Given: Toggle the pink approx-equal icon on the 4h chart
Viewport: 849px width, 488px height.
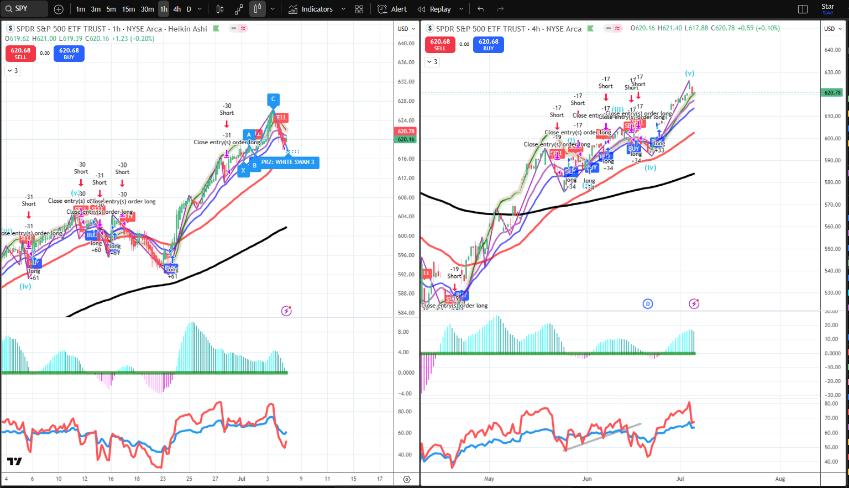Looking at the screenshot, I should point(617,28).
